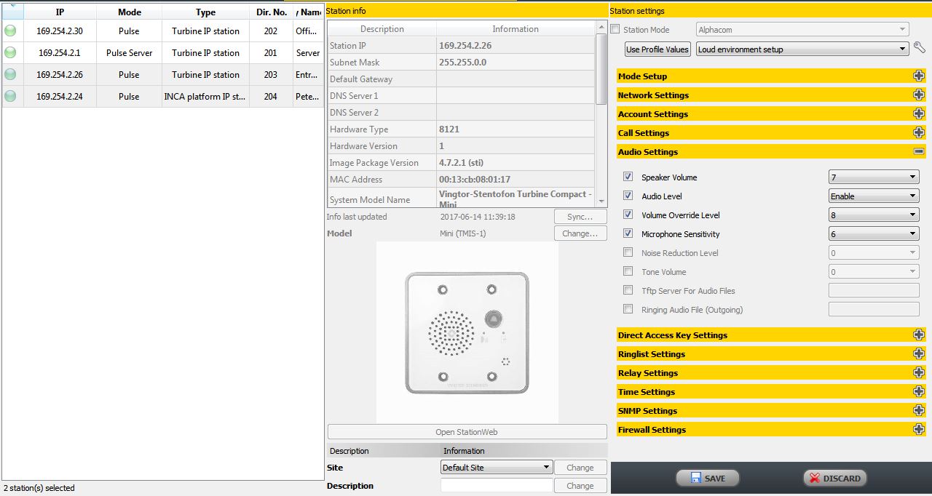Click the Open StationWeb button
This screenshot has height=496, width=932.
coord(467,432)
